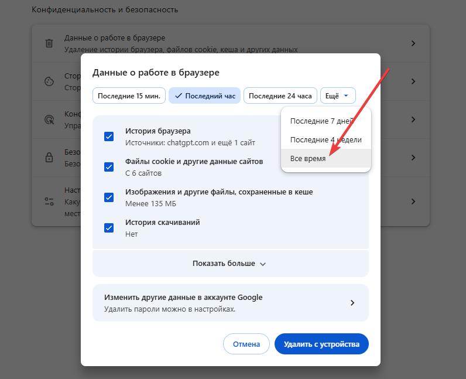Click chevron arrow beside Данные о работе в браузере
This screenshot has width=466, height=379.
[x=413, y=43]
